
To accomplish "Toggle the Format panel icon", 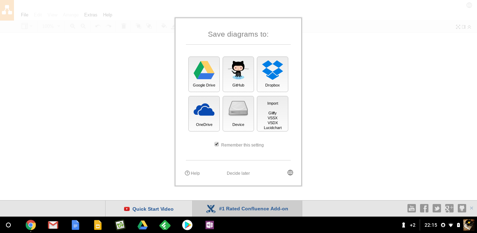I will click(464, 27).
